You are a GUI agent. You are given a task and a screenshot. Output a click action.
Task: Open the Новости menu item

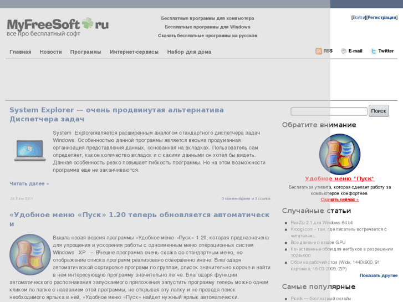(50, 52)
